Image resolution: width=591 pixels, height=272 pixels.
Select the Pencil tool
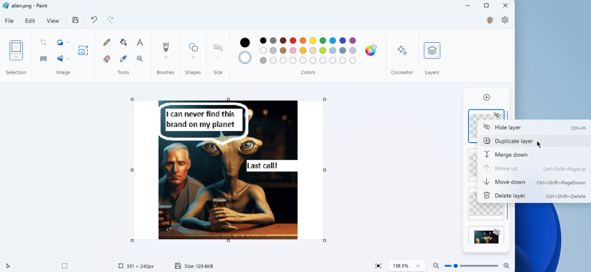coord(107,42)
